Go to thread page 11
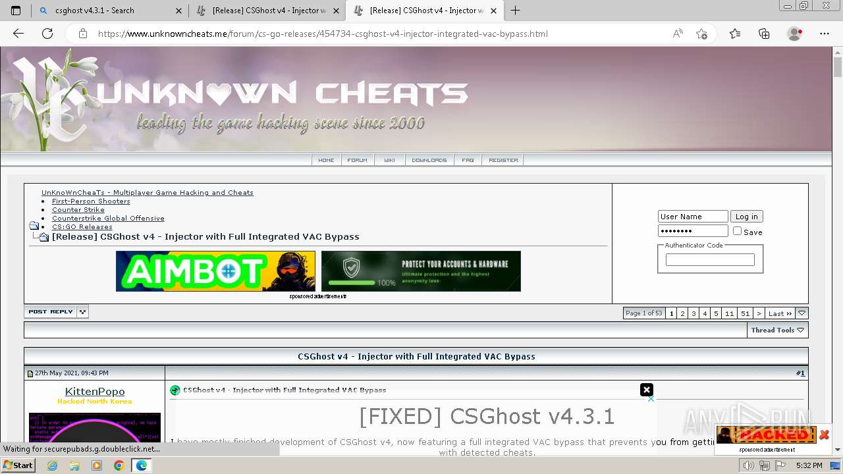The height and width of the screenshot is (474, 843). (729, 313)
